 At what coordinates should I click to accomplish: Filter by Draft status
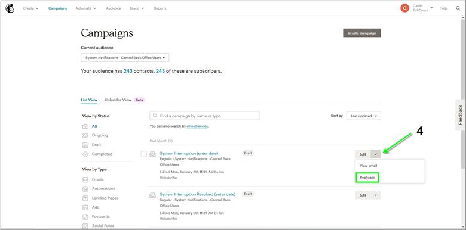pyautogui.click(x=96, y=145)
